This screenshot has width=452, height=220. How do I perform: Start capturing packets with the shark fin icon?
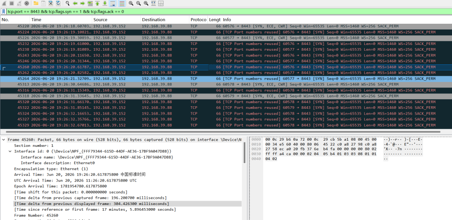point(4,4)
